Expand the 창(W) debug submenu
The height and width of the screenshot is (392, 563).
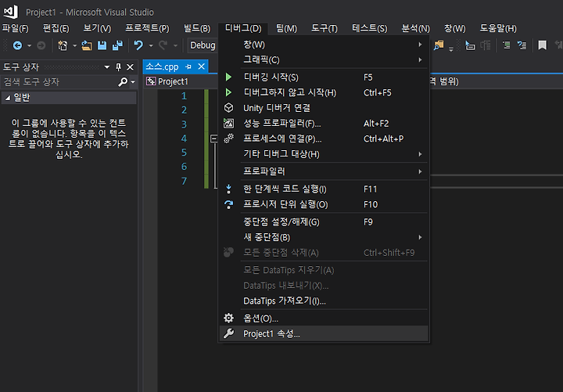pos(324,45)
